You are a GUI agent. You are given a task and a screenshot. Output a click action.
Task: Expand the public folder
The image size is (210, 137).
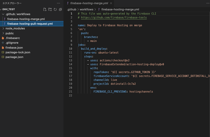(3, 33)
